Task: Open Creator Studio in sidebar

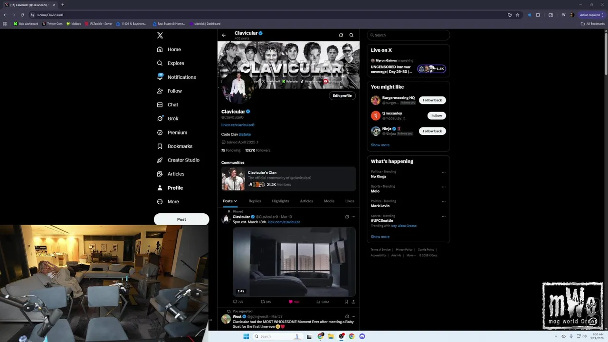Action: pyautogui.click(x=178, y=160)
